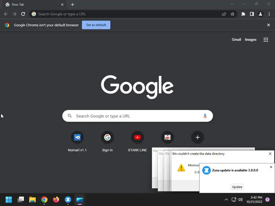Image resolution: width=275 pixels, height=206 pixels.
Task: Open the volume tray icon
Action: 240,200
